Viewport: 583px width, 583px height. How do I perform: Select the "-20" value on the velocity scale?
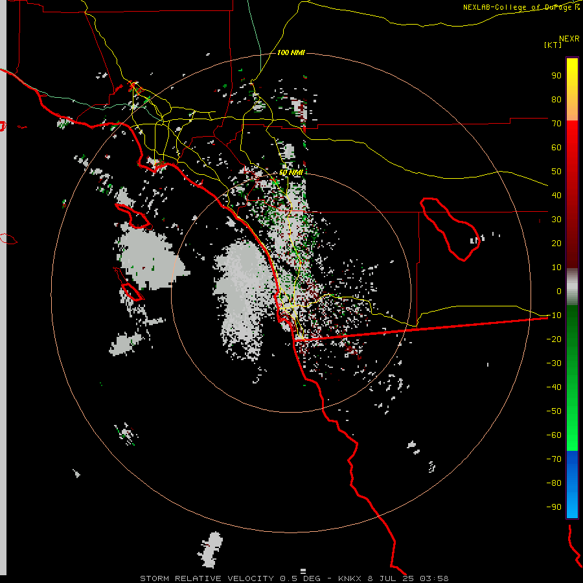point(554,339)
